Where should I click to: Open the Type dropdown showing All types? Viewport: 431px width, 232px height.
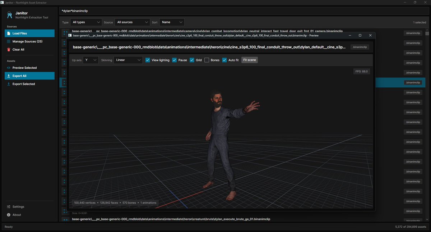pyautogui.click(x=86, y=22)
